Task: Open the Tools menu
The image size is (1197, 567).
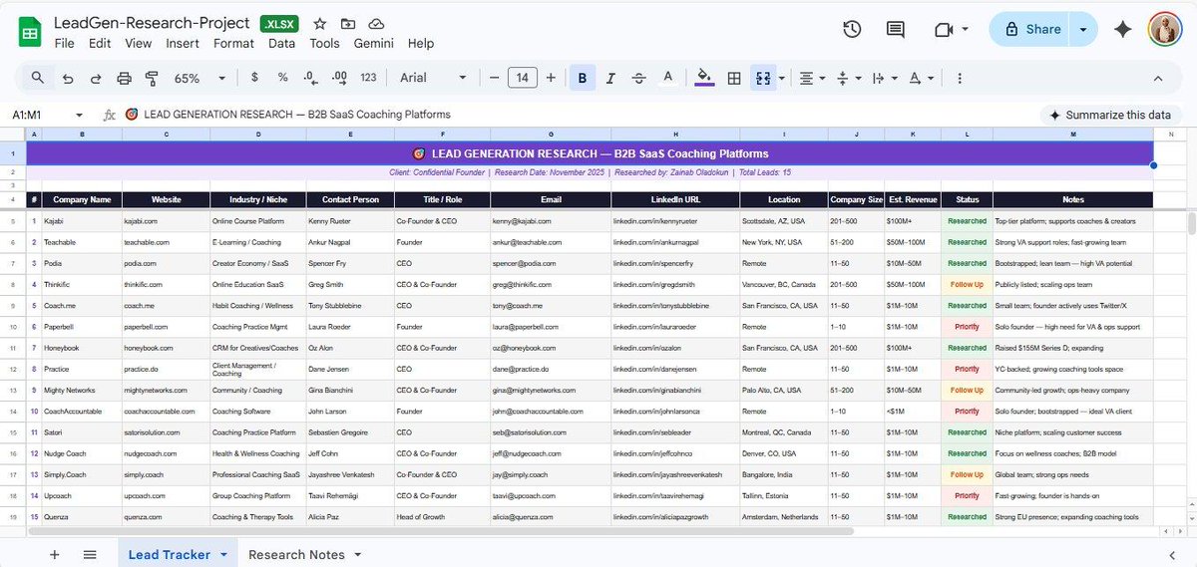Action: (x=324, y=43)
